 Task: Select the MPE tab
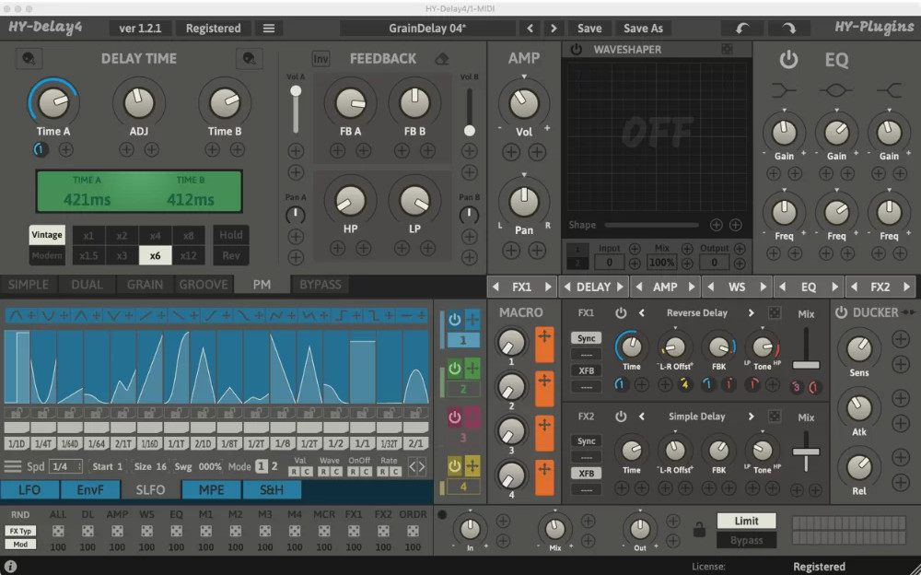point(211,490)
